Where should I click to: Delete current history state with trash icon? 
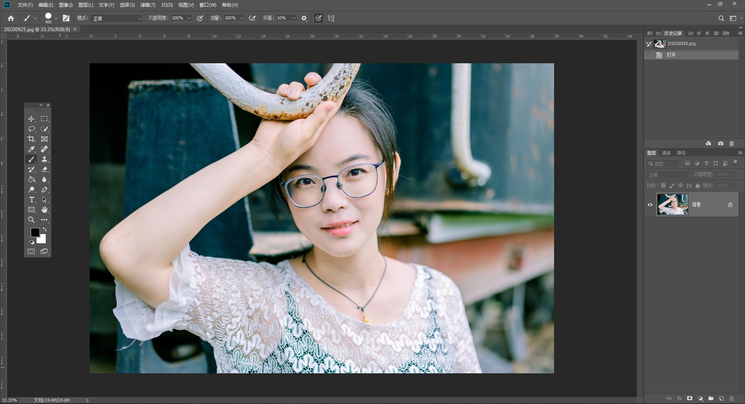click(732, 143)
